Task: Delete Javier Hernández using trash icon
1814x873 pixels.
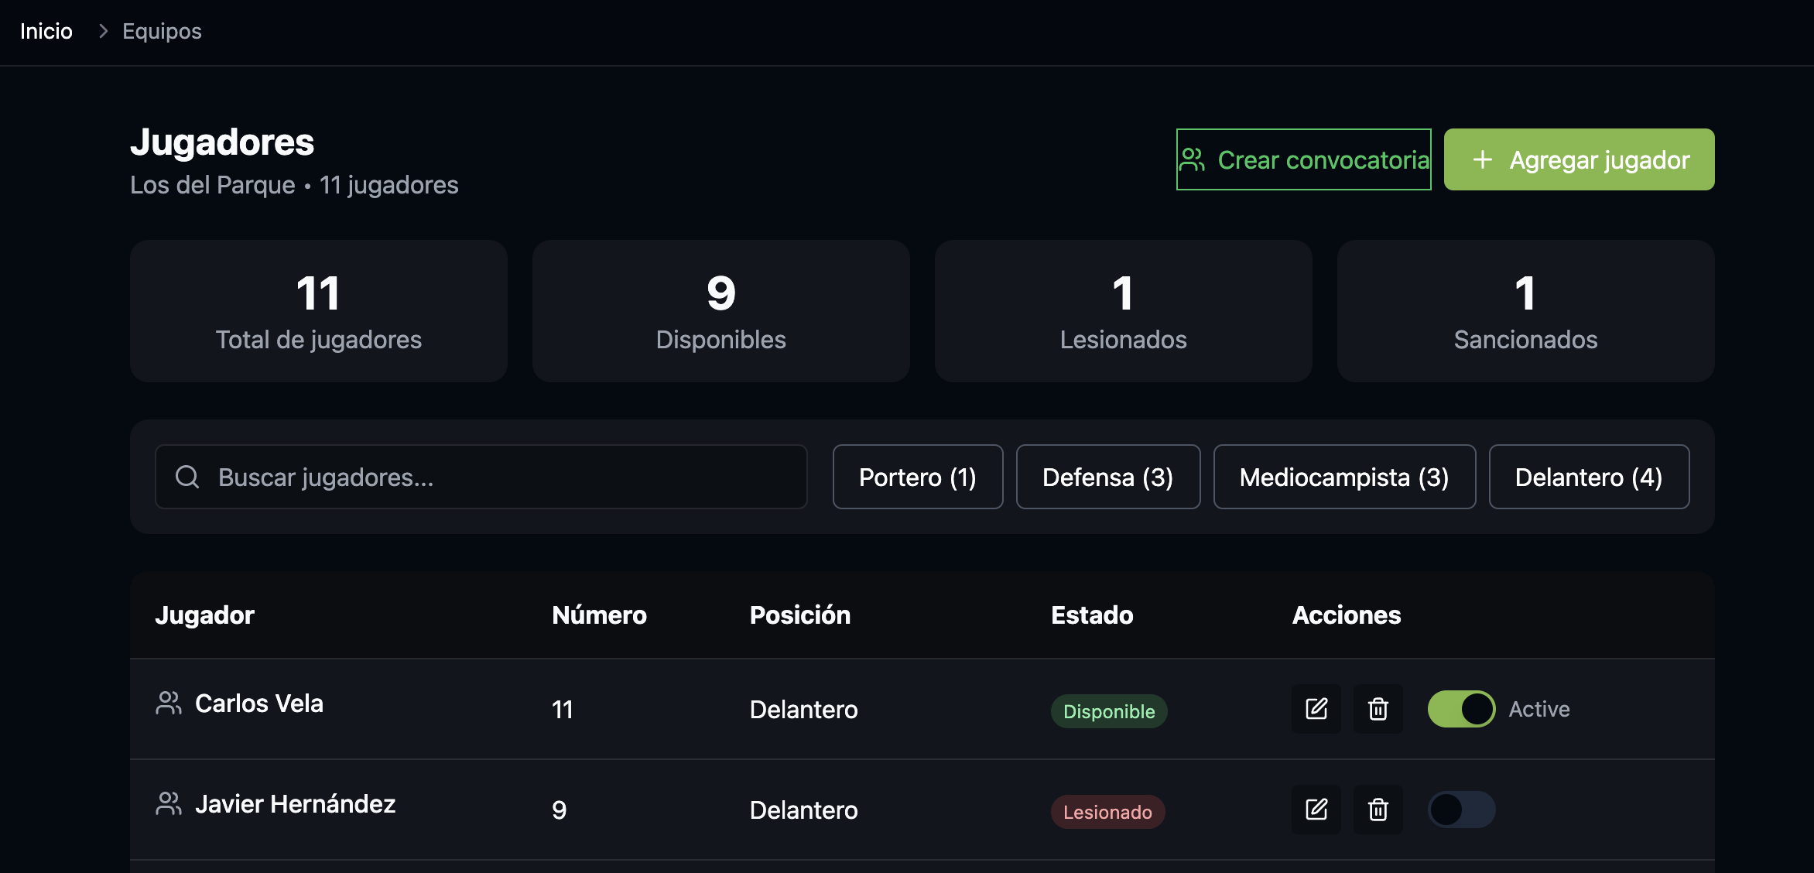Action: (1378, 810)
